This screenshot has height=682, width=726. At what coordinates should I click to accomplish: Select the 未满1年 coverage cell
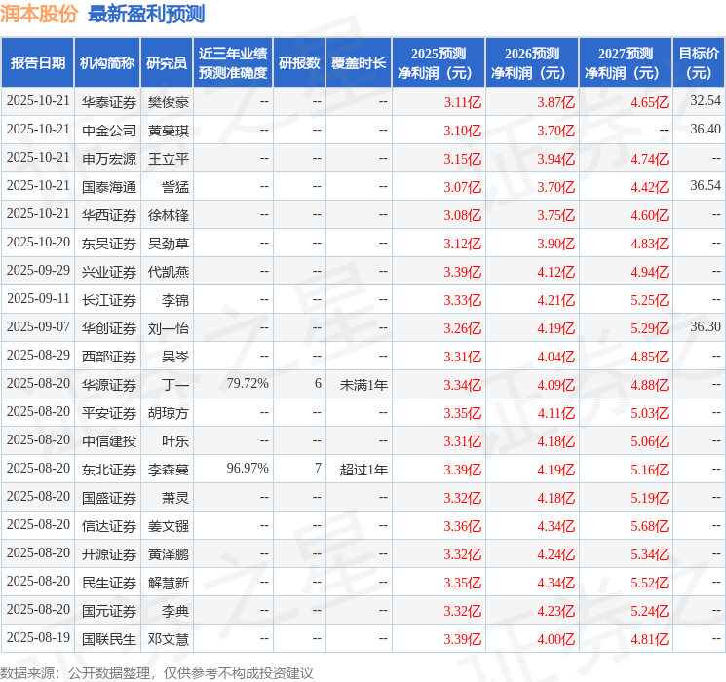363,385
